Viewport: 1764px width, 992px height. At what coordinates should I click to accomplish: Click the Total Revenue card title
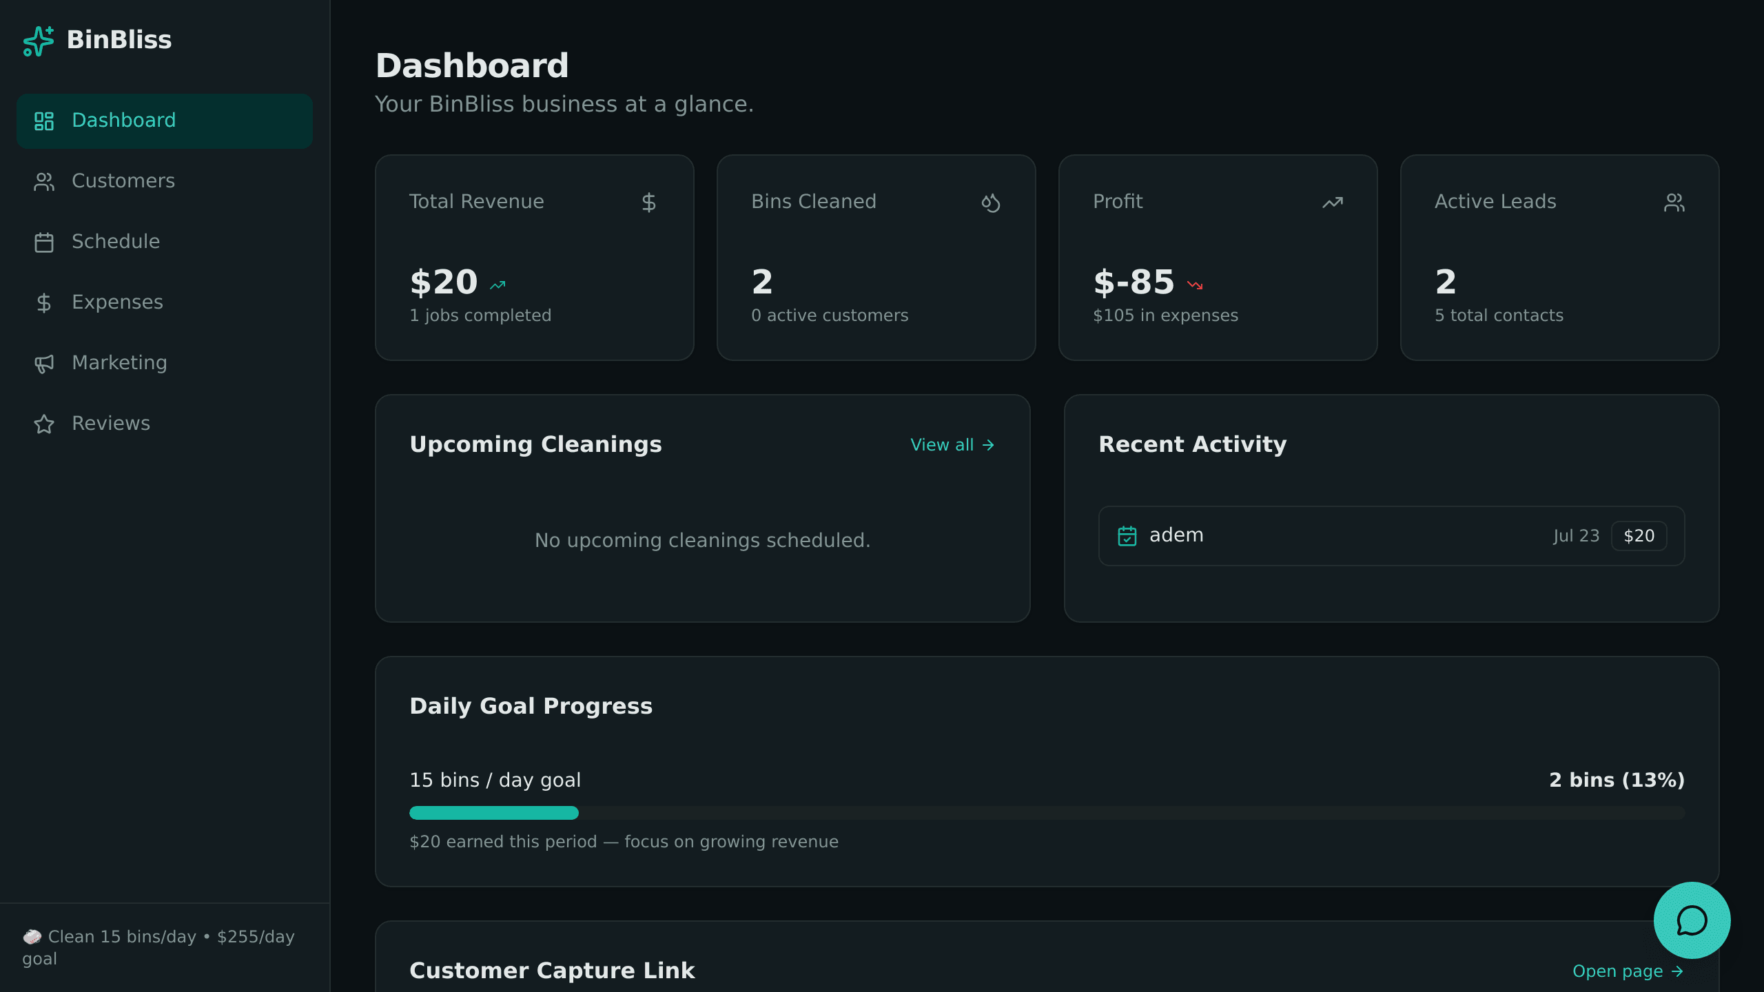click(477, 201)
